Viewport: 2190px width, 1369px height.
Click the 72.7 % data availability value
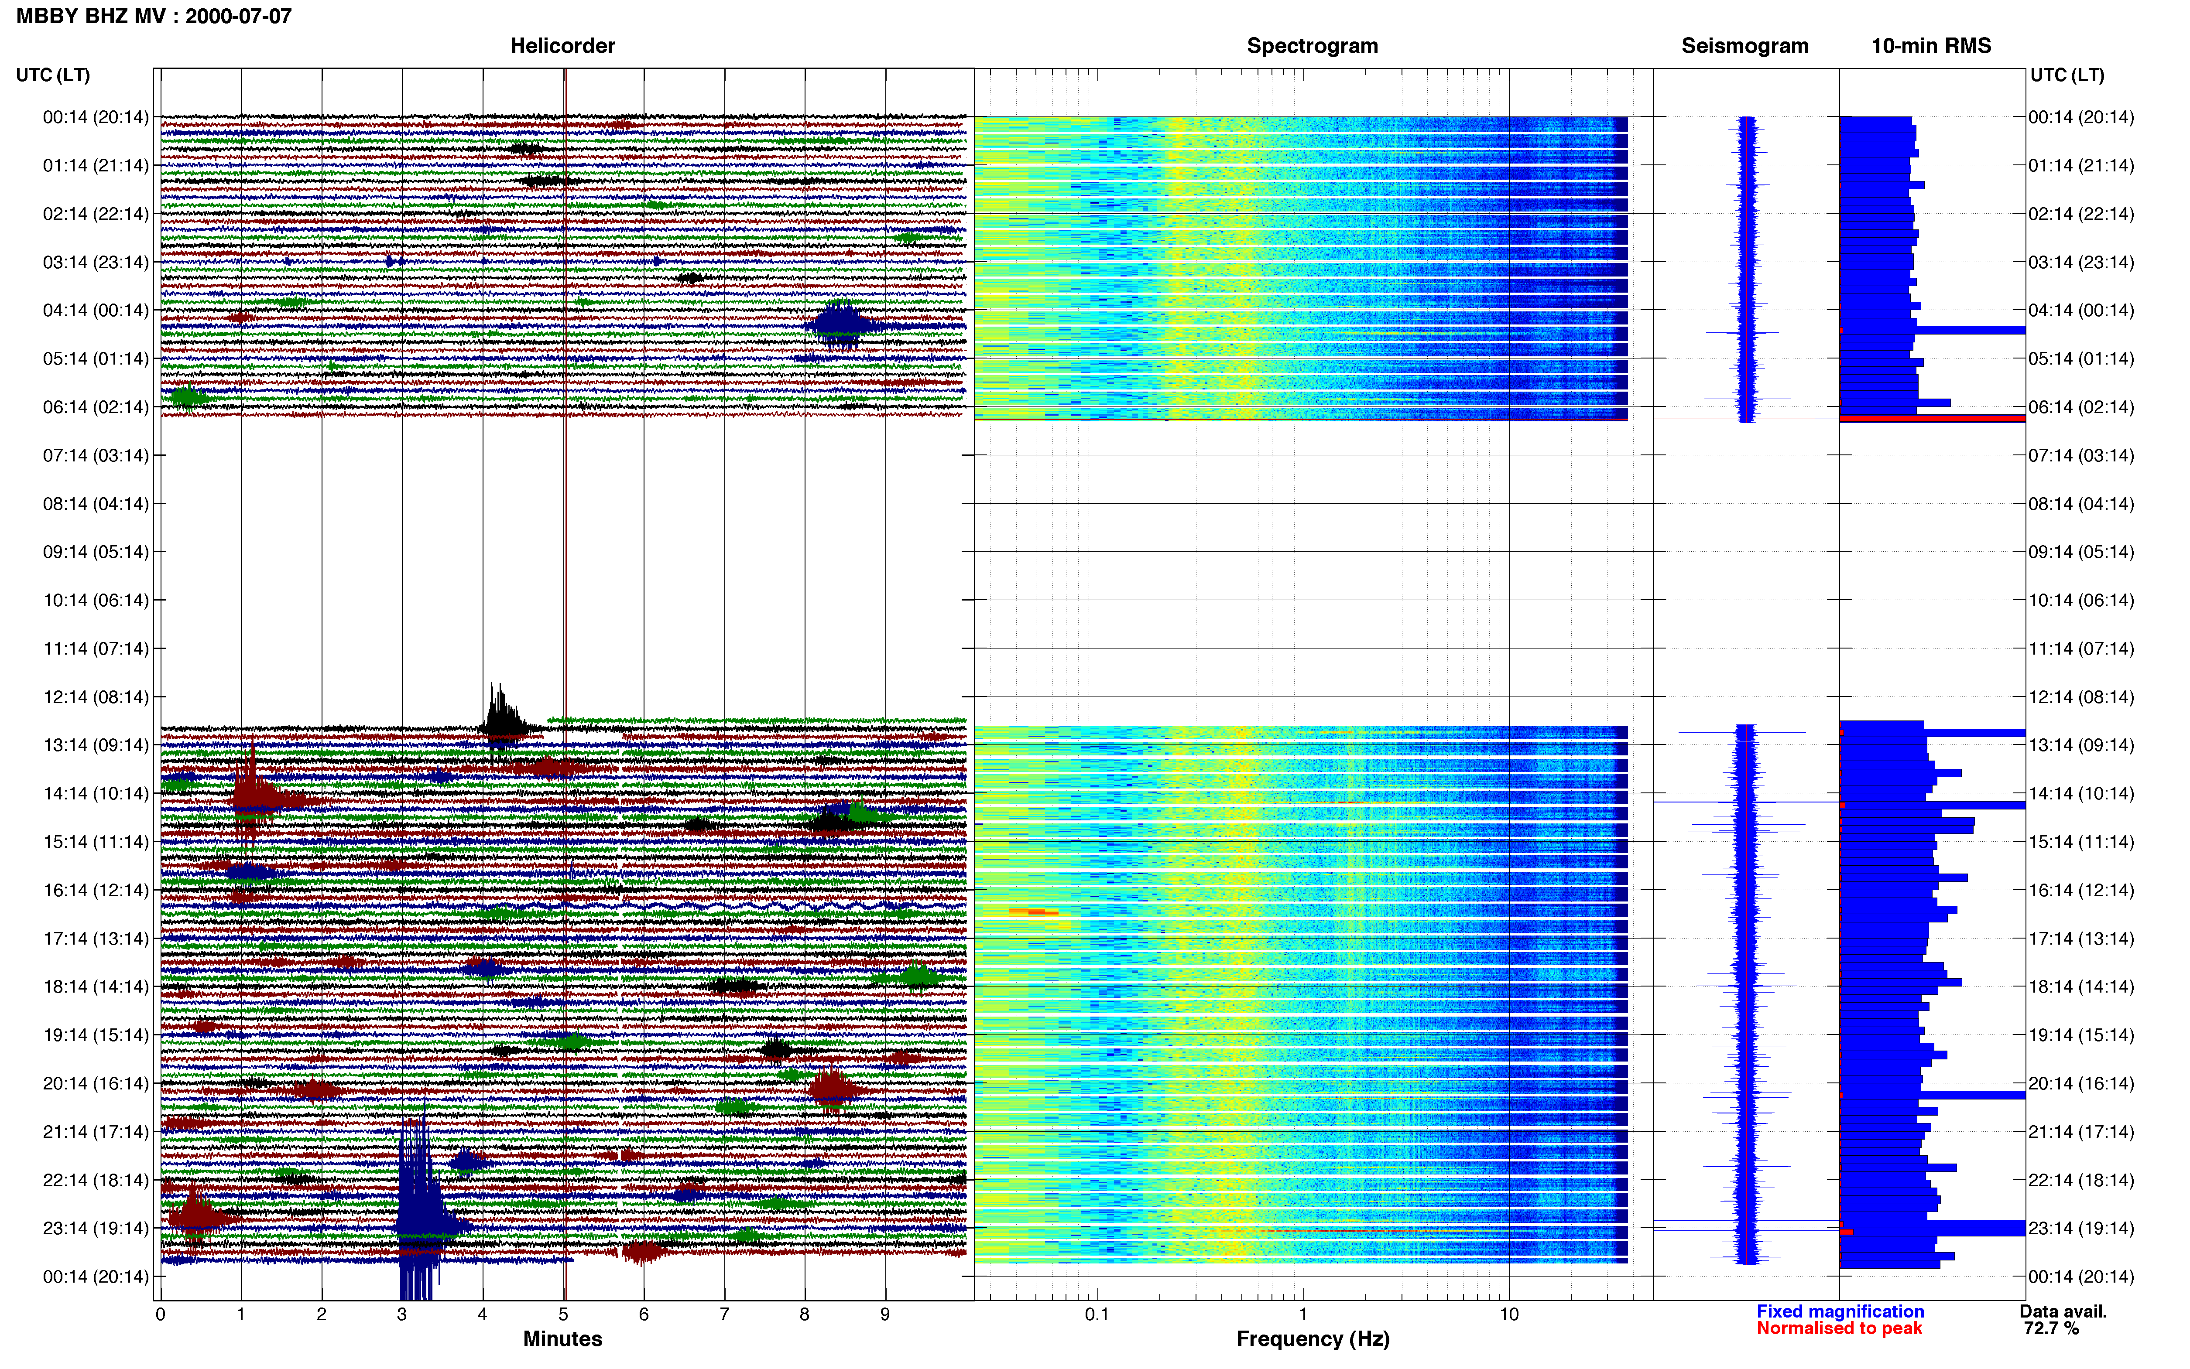[2050, 1328]
